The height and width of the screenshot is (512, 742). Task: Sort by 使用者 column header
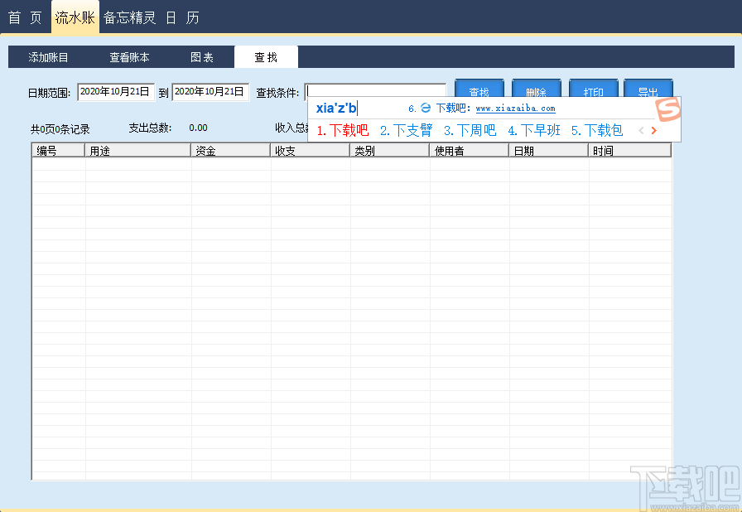(469, 151)
